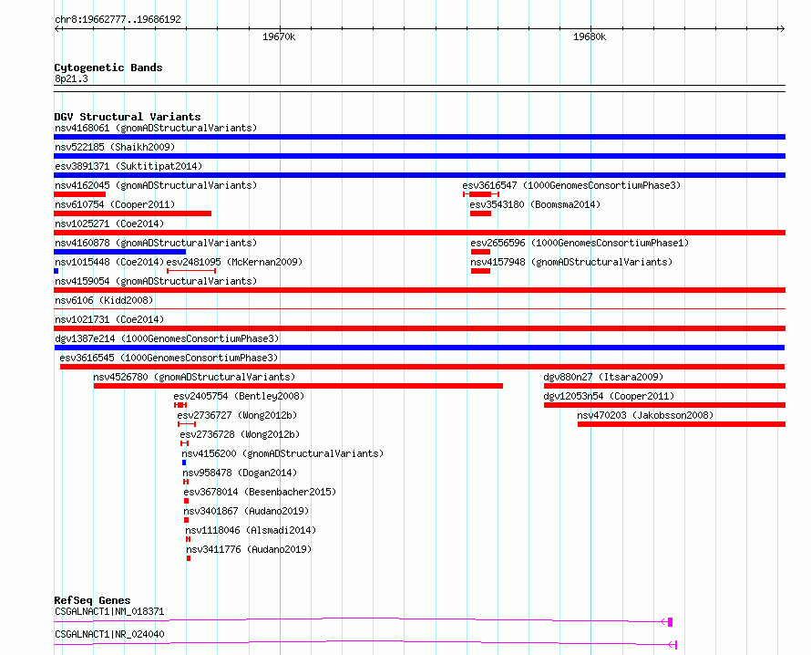Open esv3678014 (Besenbacher2015) label

tap(260, 492)
